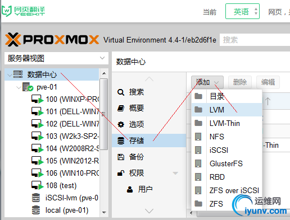Click the Yeekit web translation logo
Viewport: 290px width, 220px height.
pos(24,11)
